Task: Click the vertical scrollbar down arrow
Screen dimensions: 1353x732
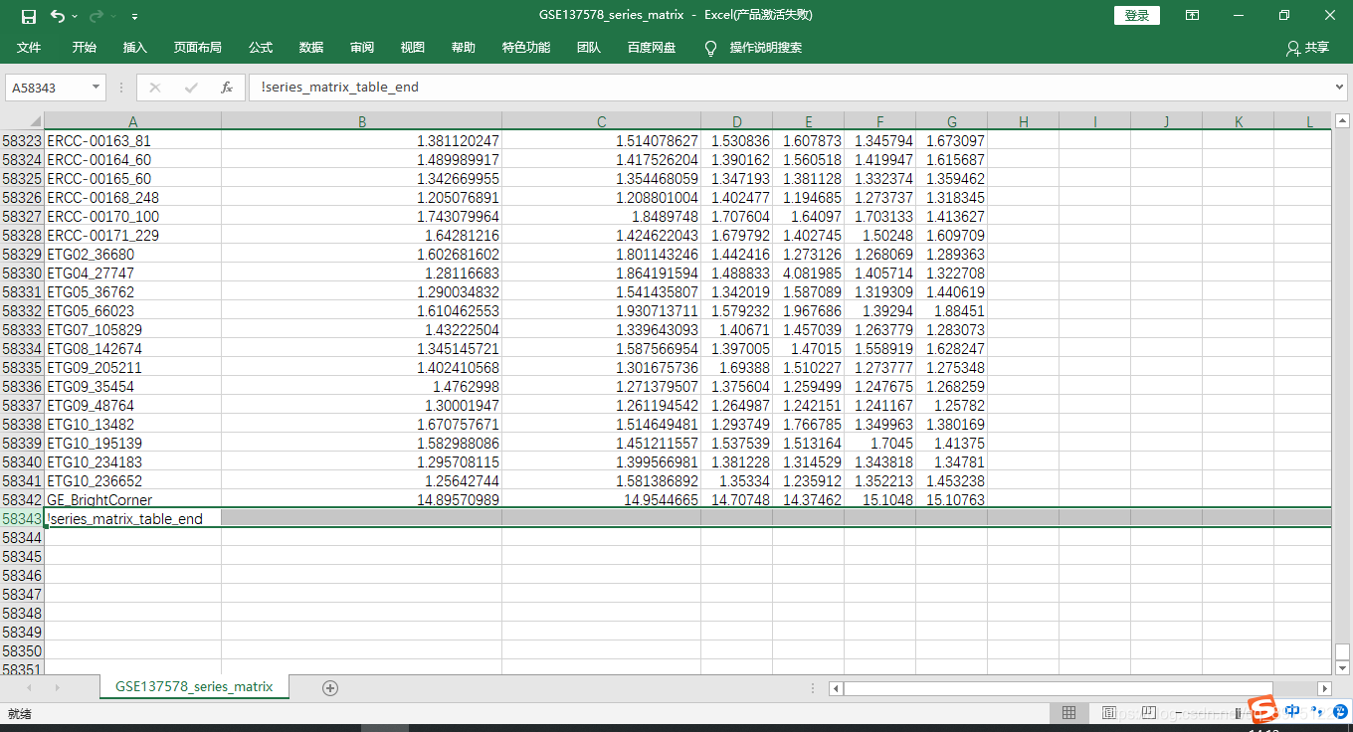Action: [1342, 668]
